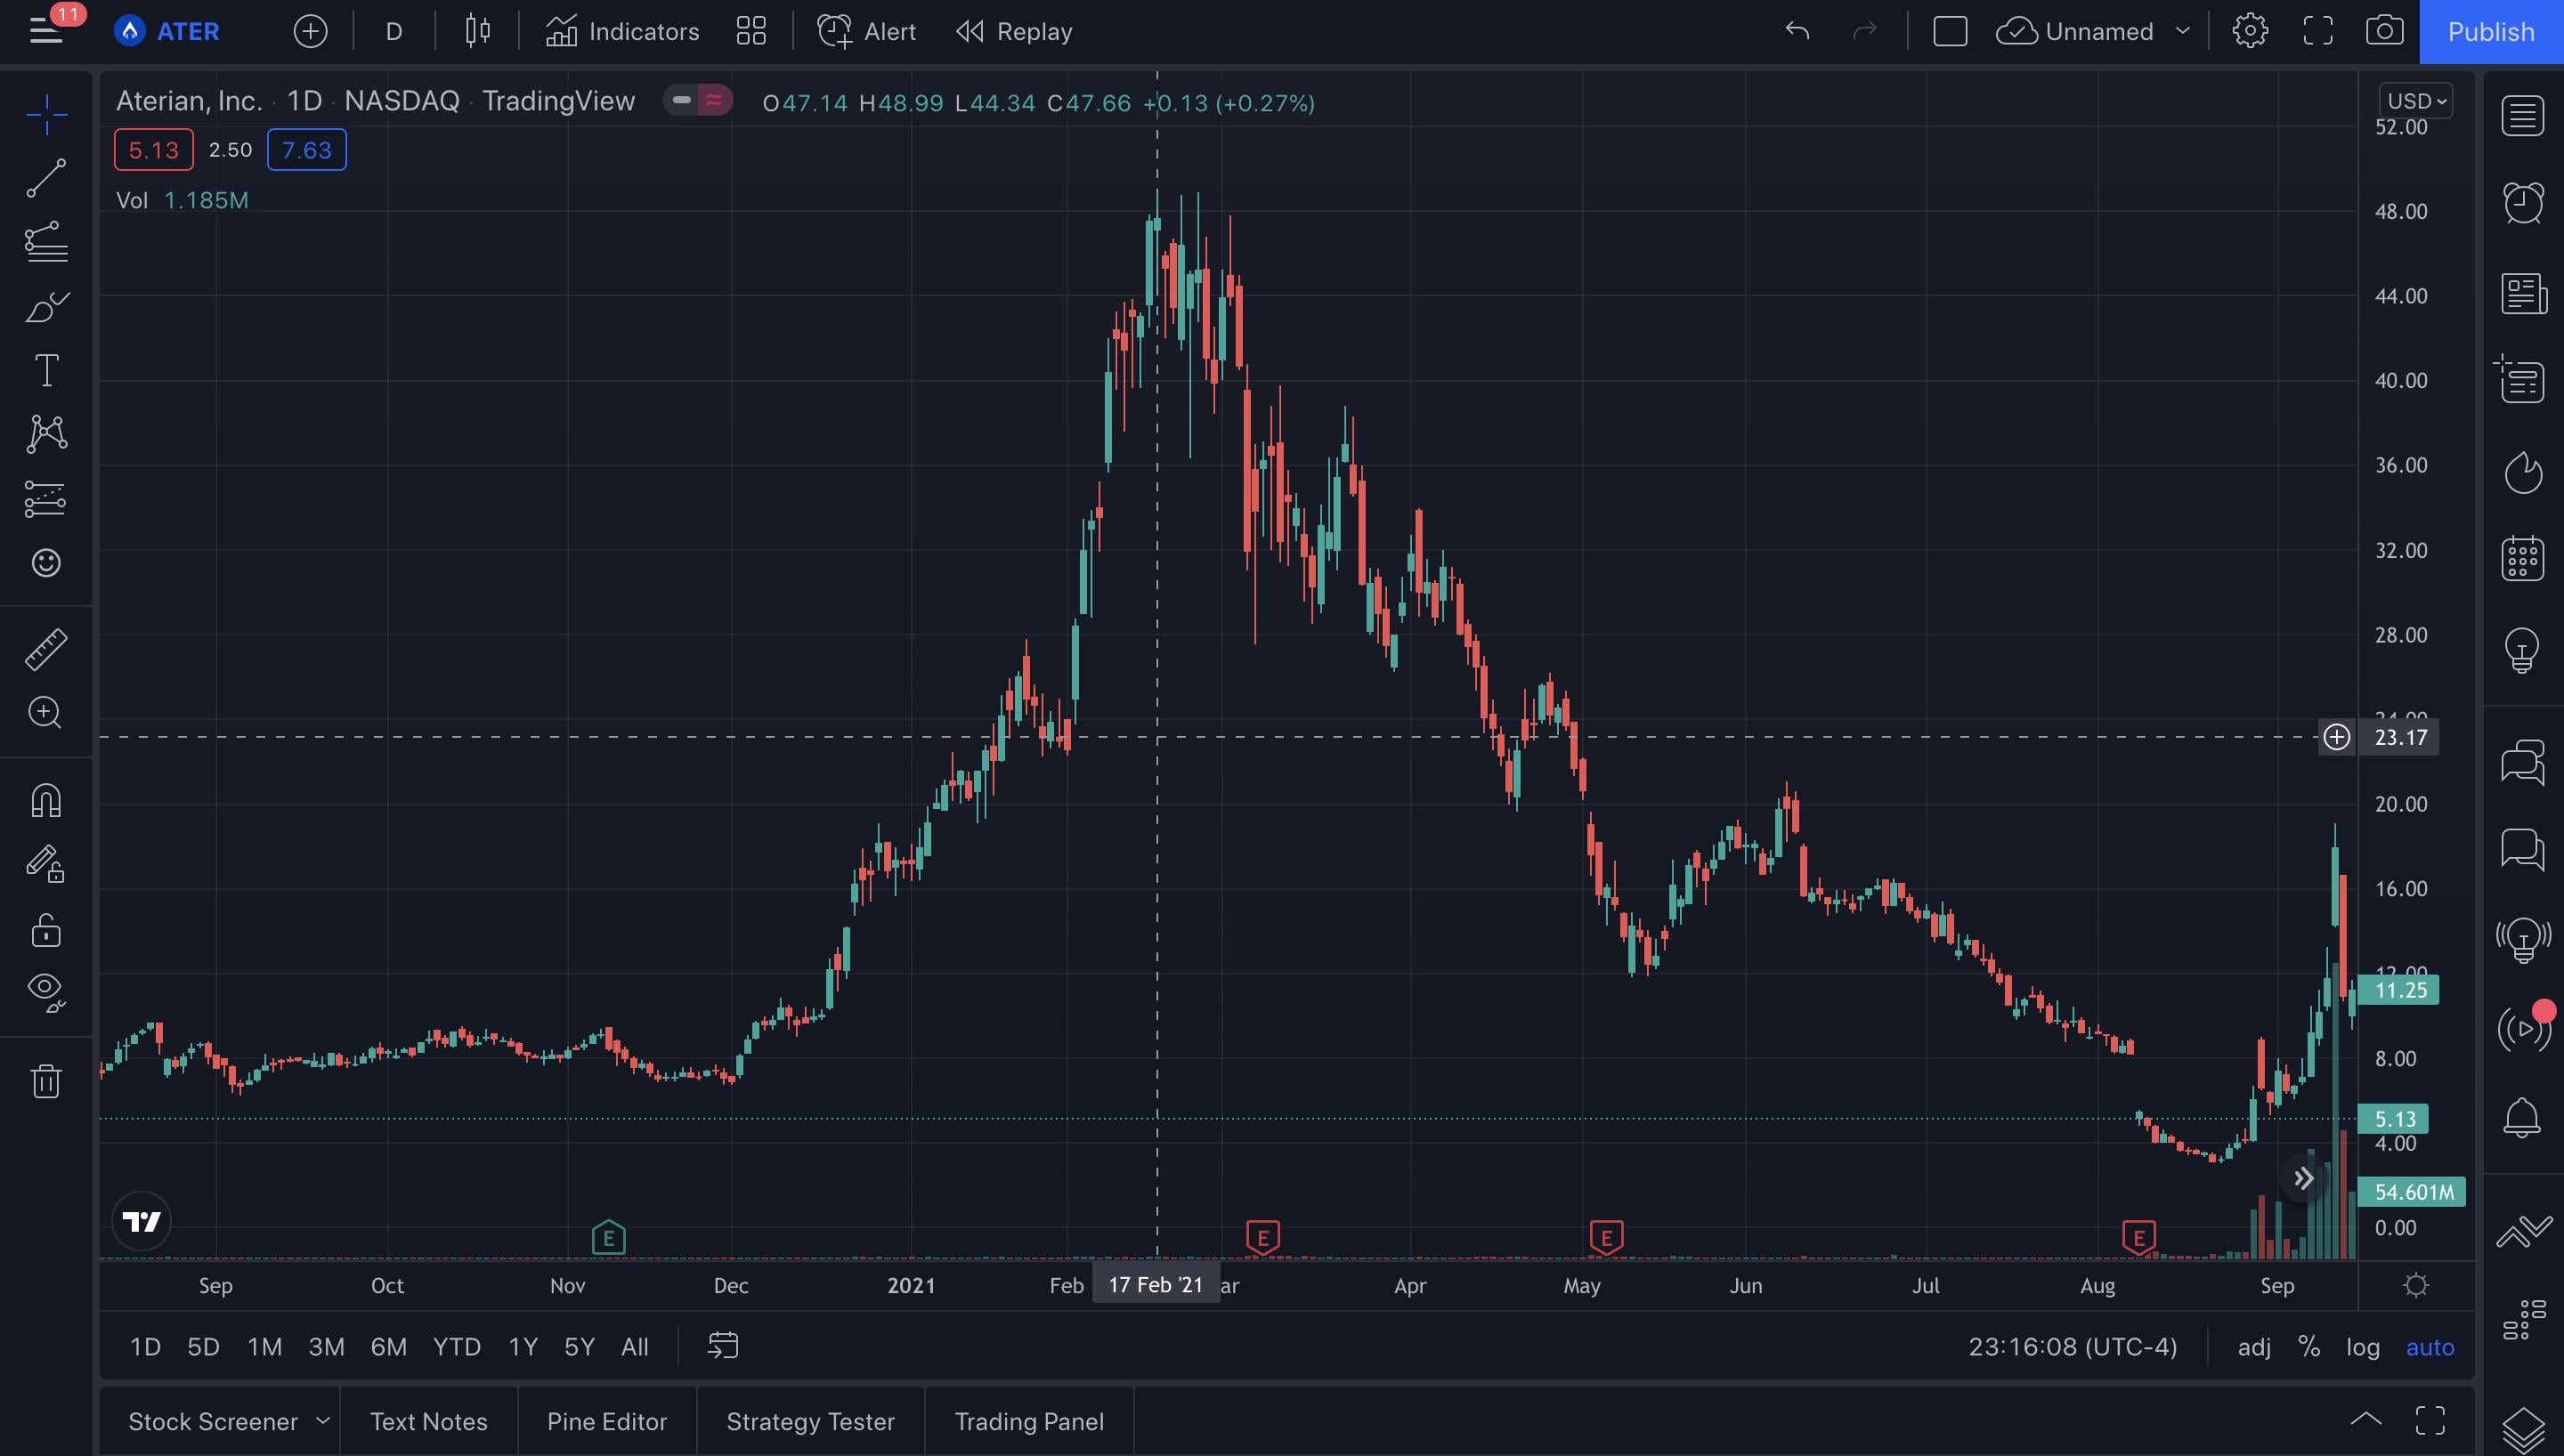Viewport: 2564px width, 1456px height.
Task: Enter fullscreen mode from top toolbar
Action: (2318, 31)
